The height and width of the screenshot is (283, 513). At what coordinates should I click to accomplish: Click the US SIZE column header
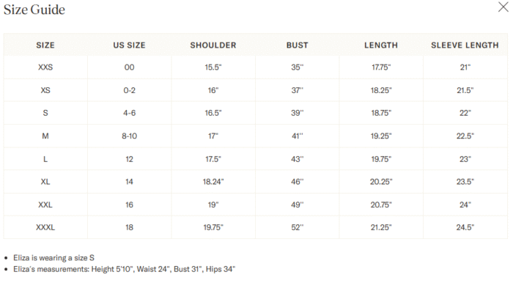pos(129,45)
